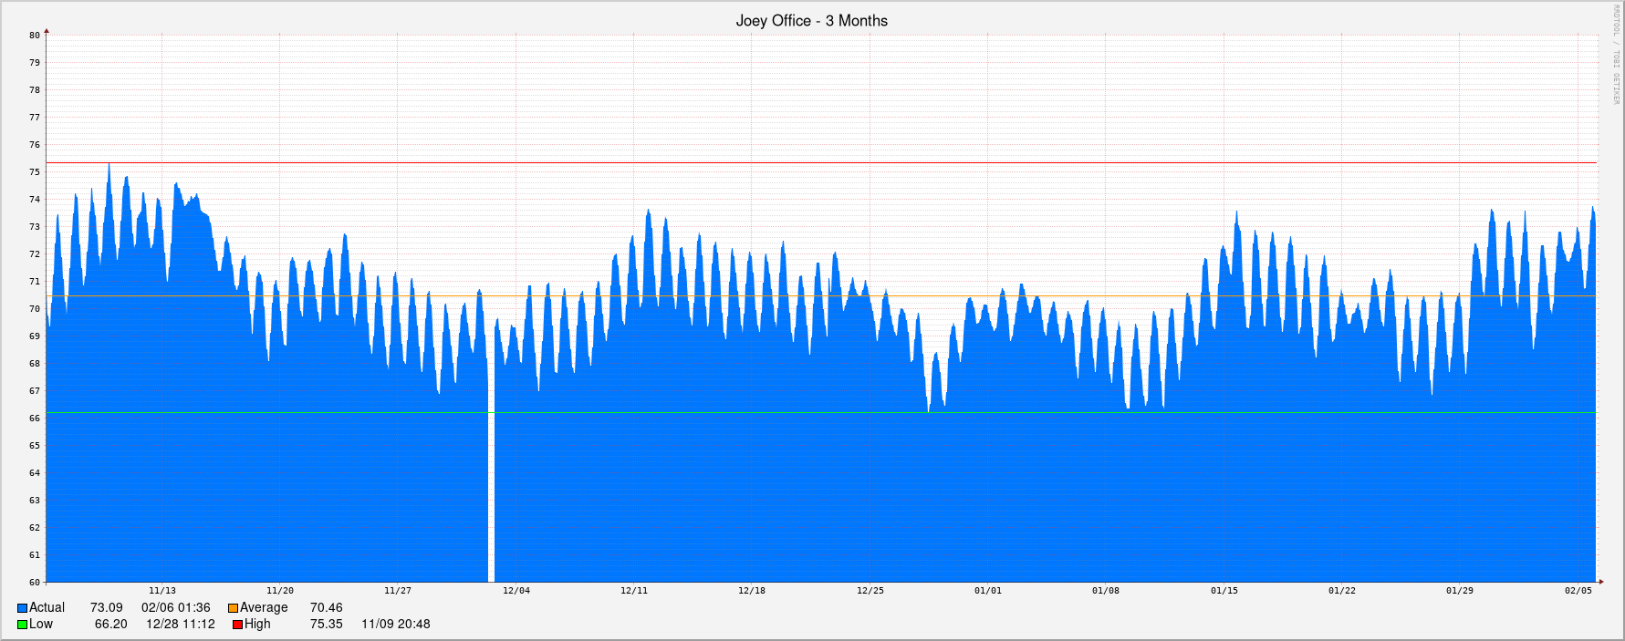This screenshot has width=1625, height=641.
Task: Click the 80 value on the y-axis
Action: tap(35, 36)
